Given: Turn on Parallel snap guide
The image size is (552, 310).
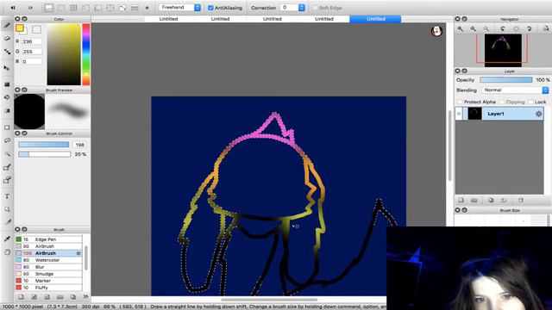Looking at the screenshot, I should pyautogui.click(x=61, y=8).
